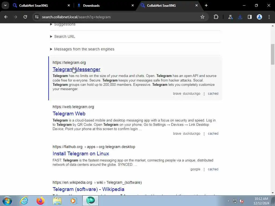
Task: Open Install Telegram on Linux link
Action: [x=81, y=154]
